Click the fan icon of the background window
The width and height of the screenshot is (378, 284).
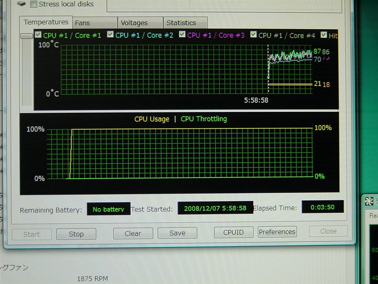369,201
